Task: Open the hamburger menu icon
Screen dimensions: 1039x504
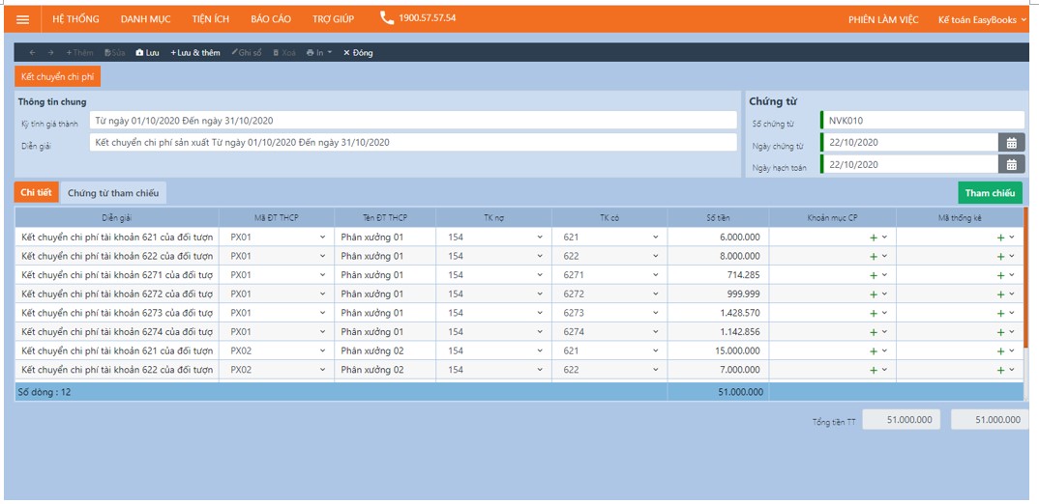Action: 22,19
